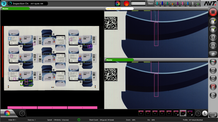Viewport: 218px width, 122px height.
Task: Click the horn alarm button
Action: point(213,54)
